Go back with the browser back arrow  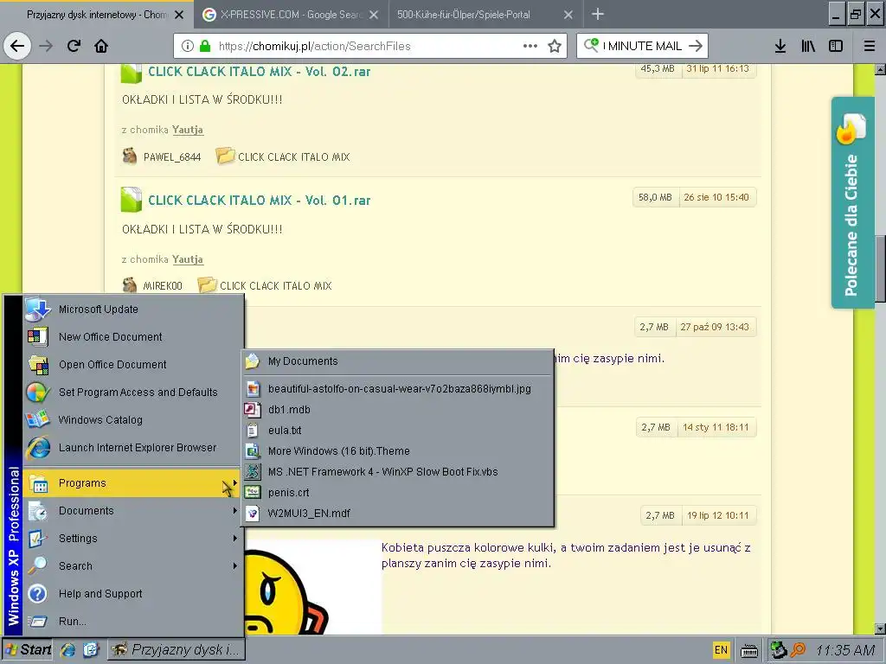(x=17, y=46)
